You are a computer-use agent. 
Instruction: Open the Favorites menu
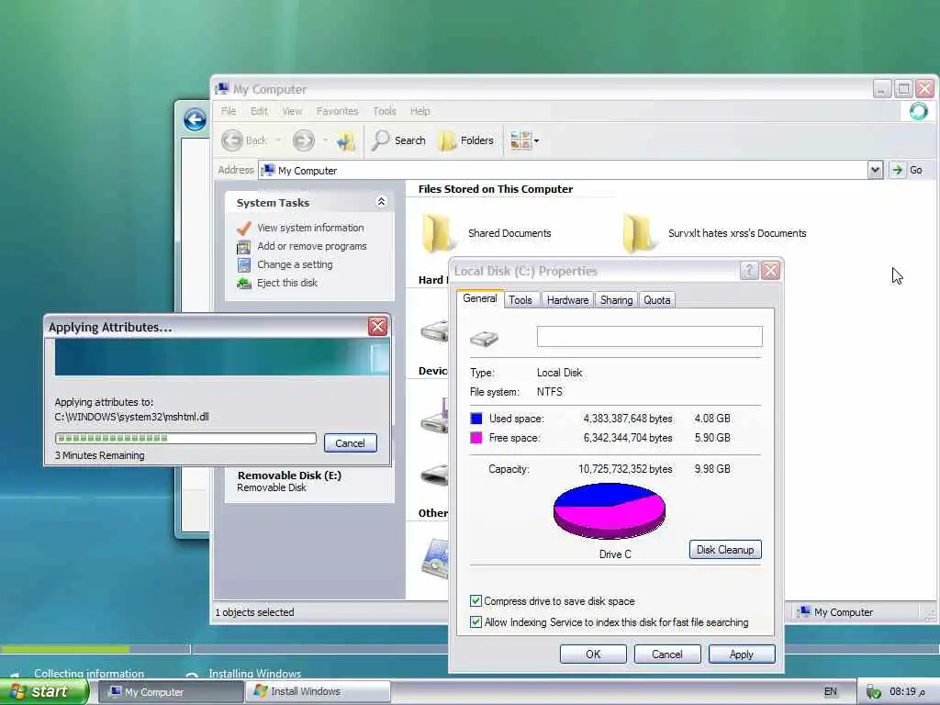pyautogui.click(x=337, y=111)
